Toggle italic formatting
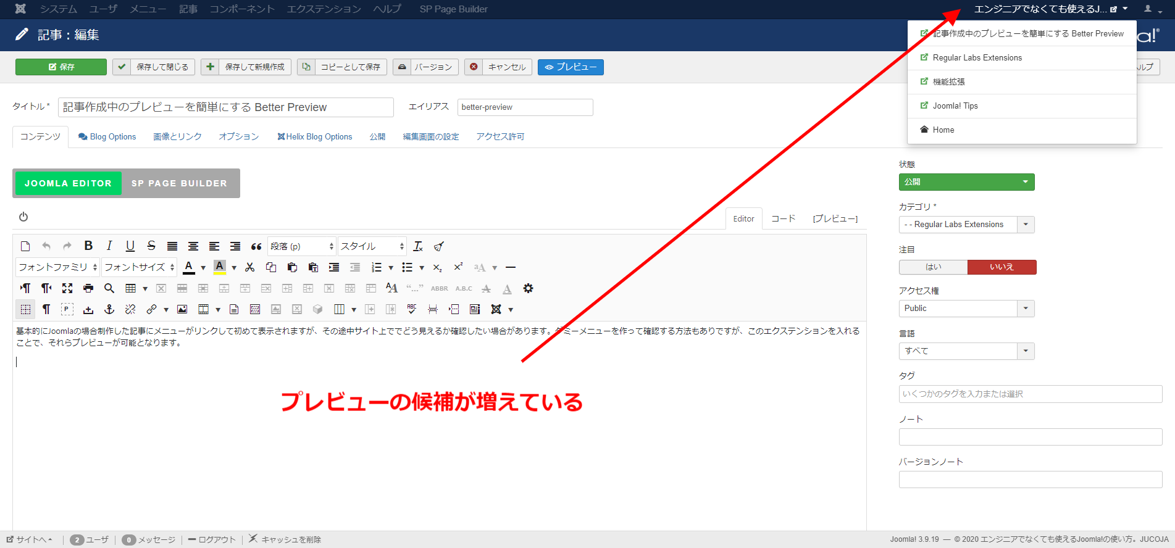The width and height of the screenshot is (1175, 548). [x=109, y=246]
